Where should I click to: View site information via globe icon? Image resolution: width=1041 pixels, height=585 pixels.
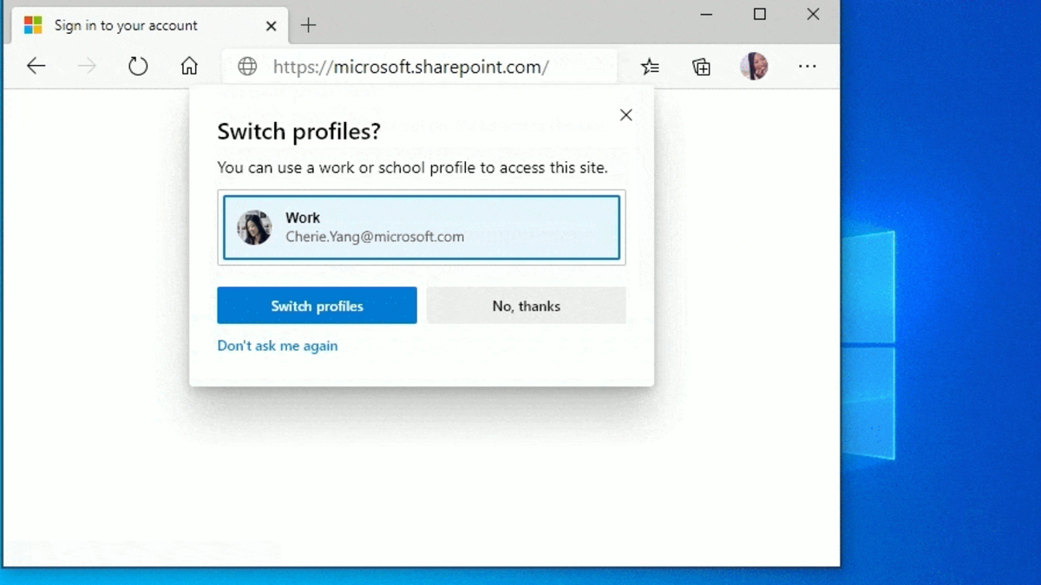coord(247,67)
